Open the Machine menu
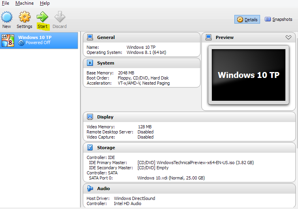The width and height of the screenshot is (298, 209). pos(25,3)
